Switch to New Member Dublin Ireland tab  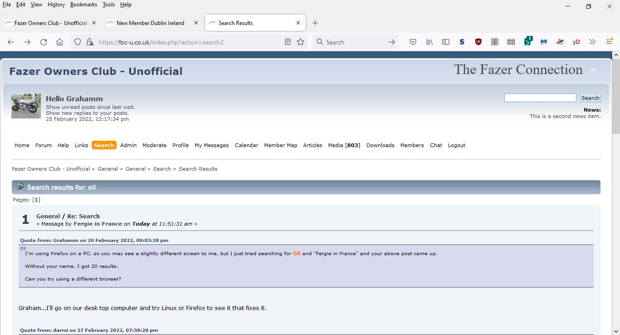(x=150, y=23)
